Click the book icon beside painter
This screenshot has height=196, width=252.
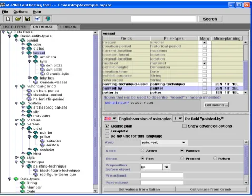click(x=36, y=133)
